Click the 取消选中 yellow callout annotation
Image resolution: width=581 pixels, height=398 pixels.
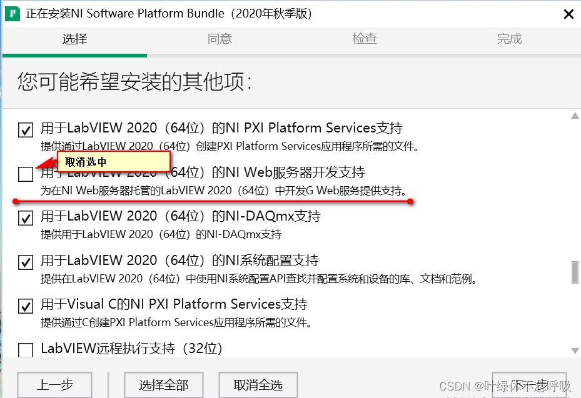tap(114, 161)
